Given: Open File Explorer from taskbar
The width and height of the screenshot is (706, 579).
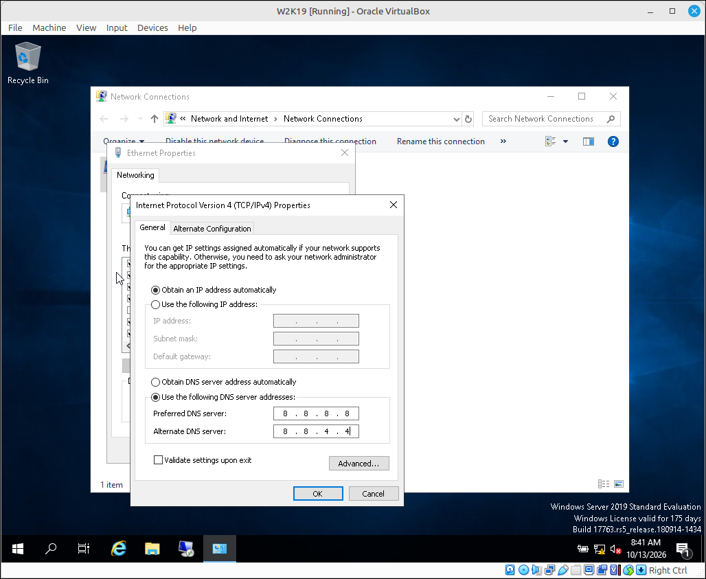Looking at the screenshot, I should 152,548.
